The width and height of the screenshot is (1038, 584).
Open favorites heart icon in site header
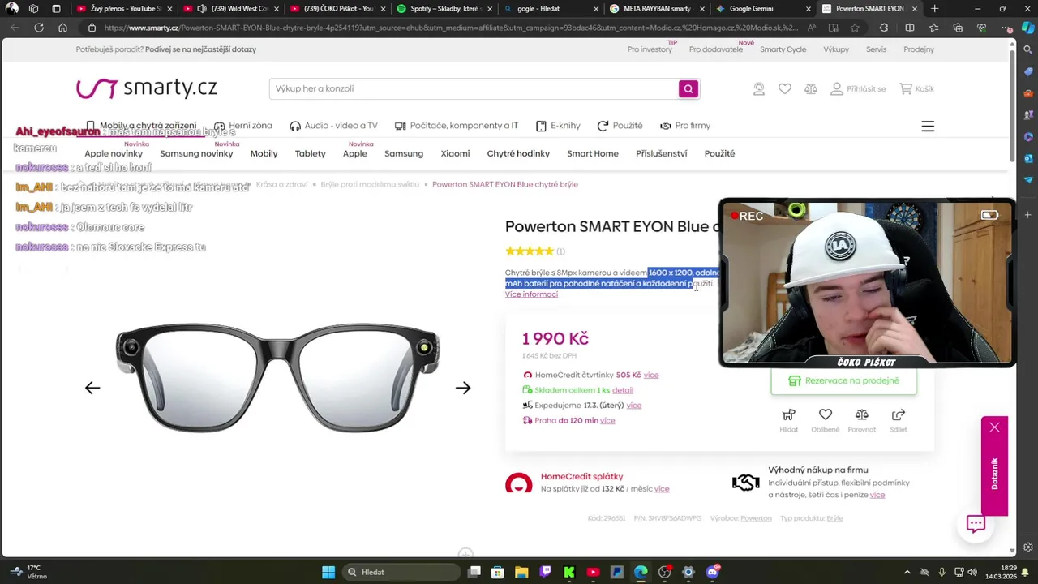pos(785,89)
